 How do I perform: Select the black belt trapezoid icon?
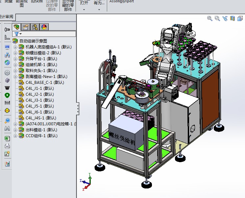click(x=7, y=88)
